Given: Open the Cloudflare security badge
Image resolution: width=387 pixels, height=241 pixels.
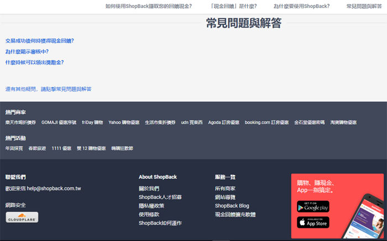Looking at the screenshot, I should pos(22,217).
